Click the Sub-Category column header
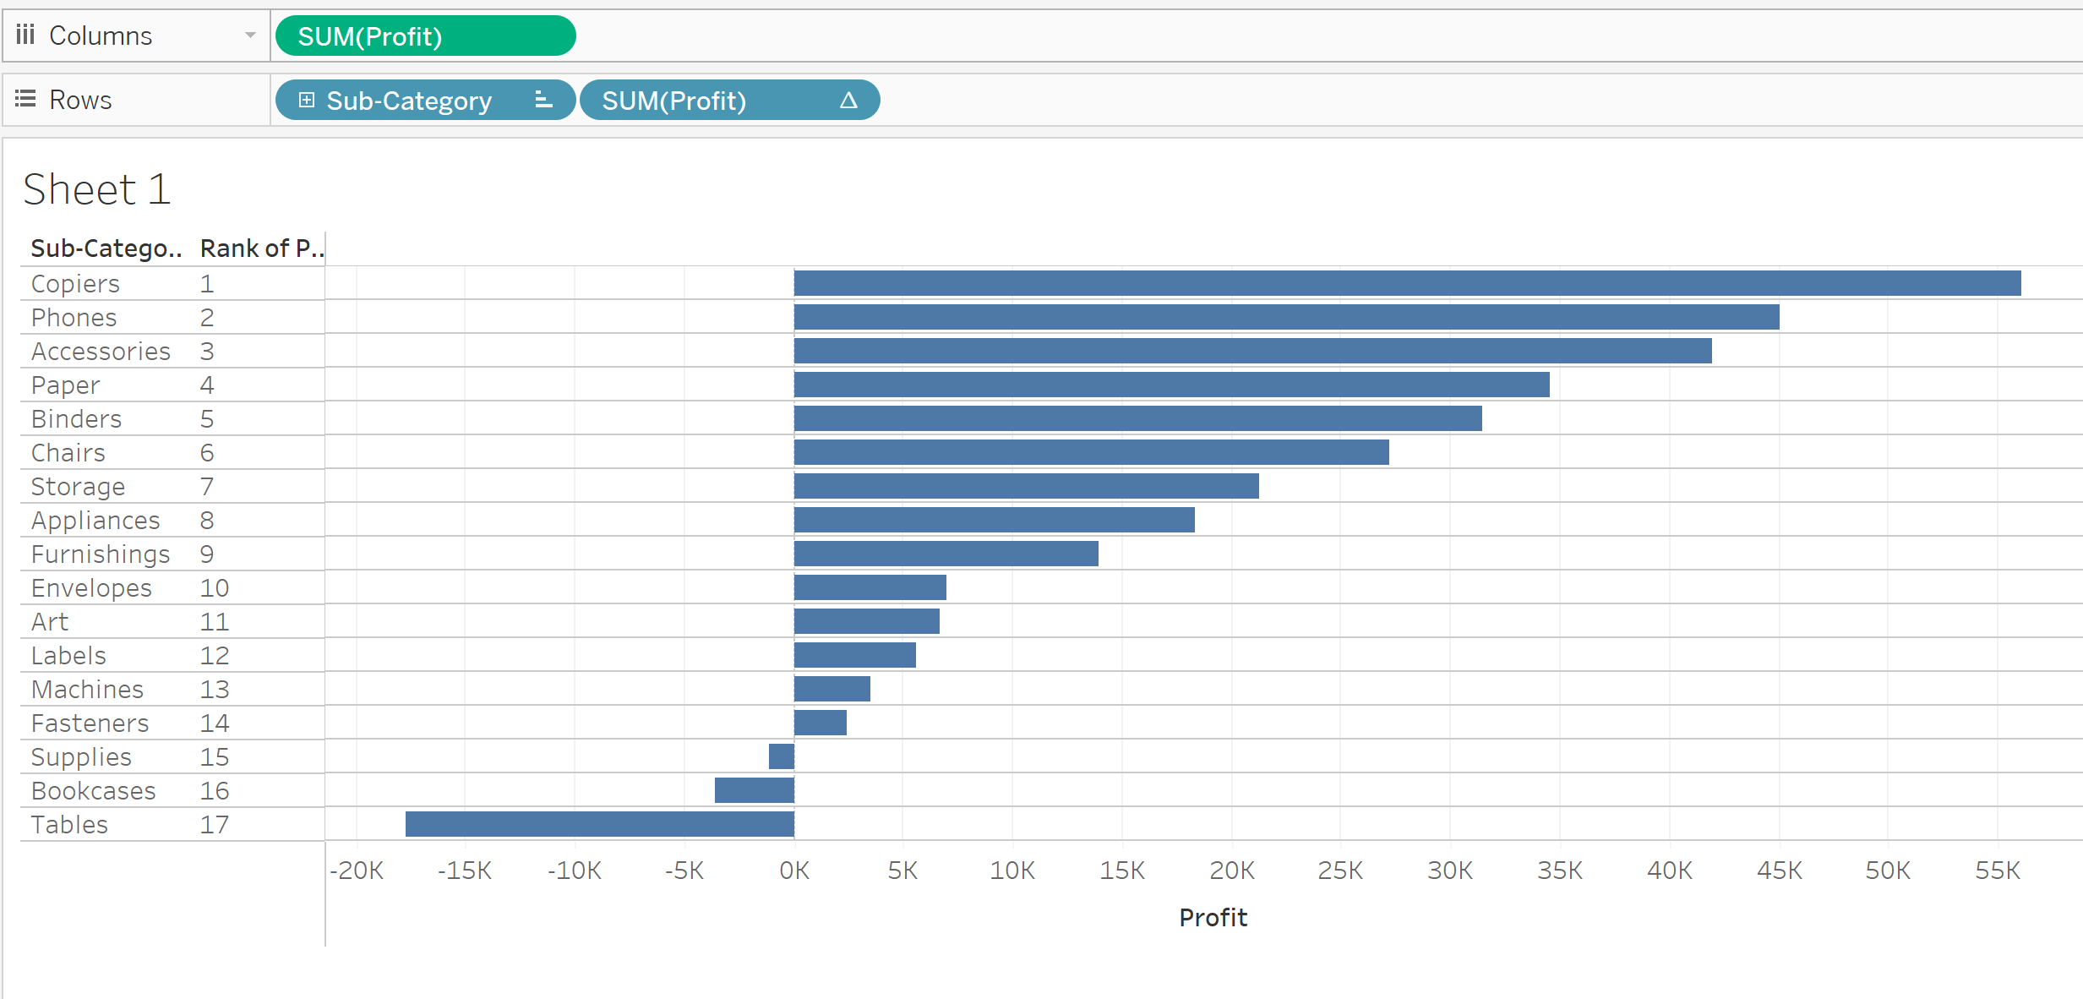 (106, 248)
